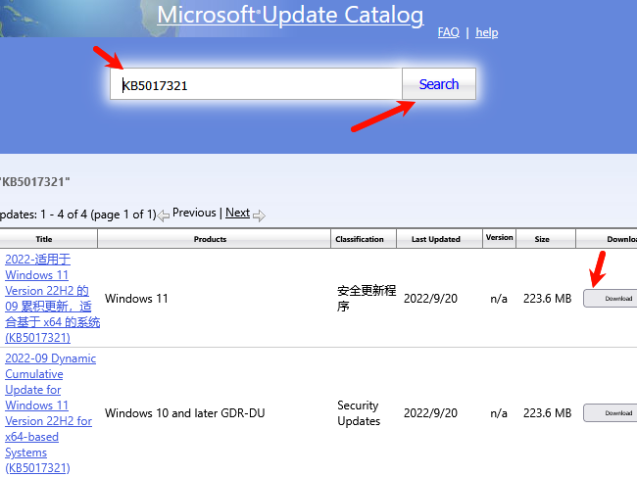
Task: Select the 'Windows 10 and later GDR-DU' cell
Action: click(x=185, y=413)
